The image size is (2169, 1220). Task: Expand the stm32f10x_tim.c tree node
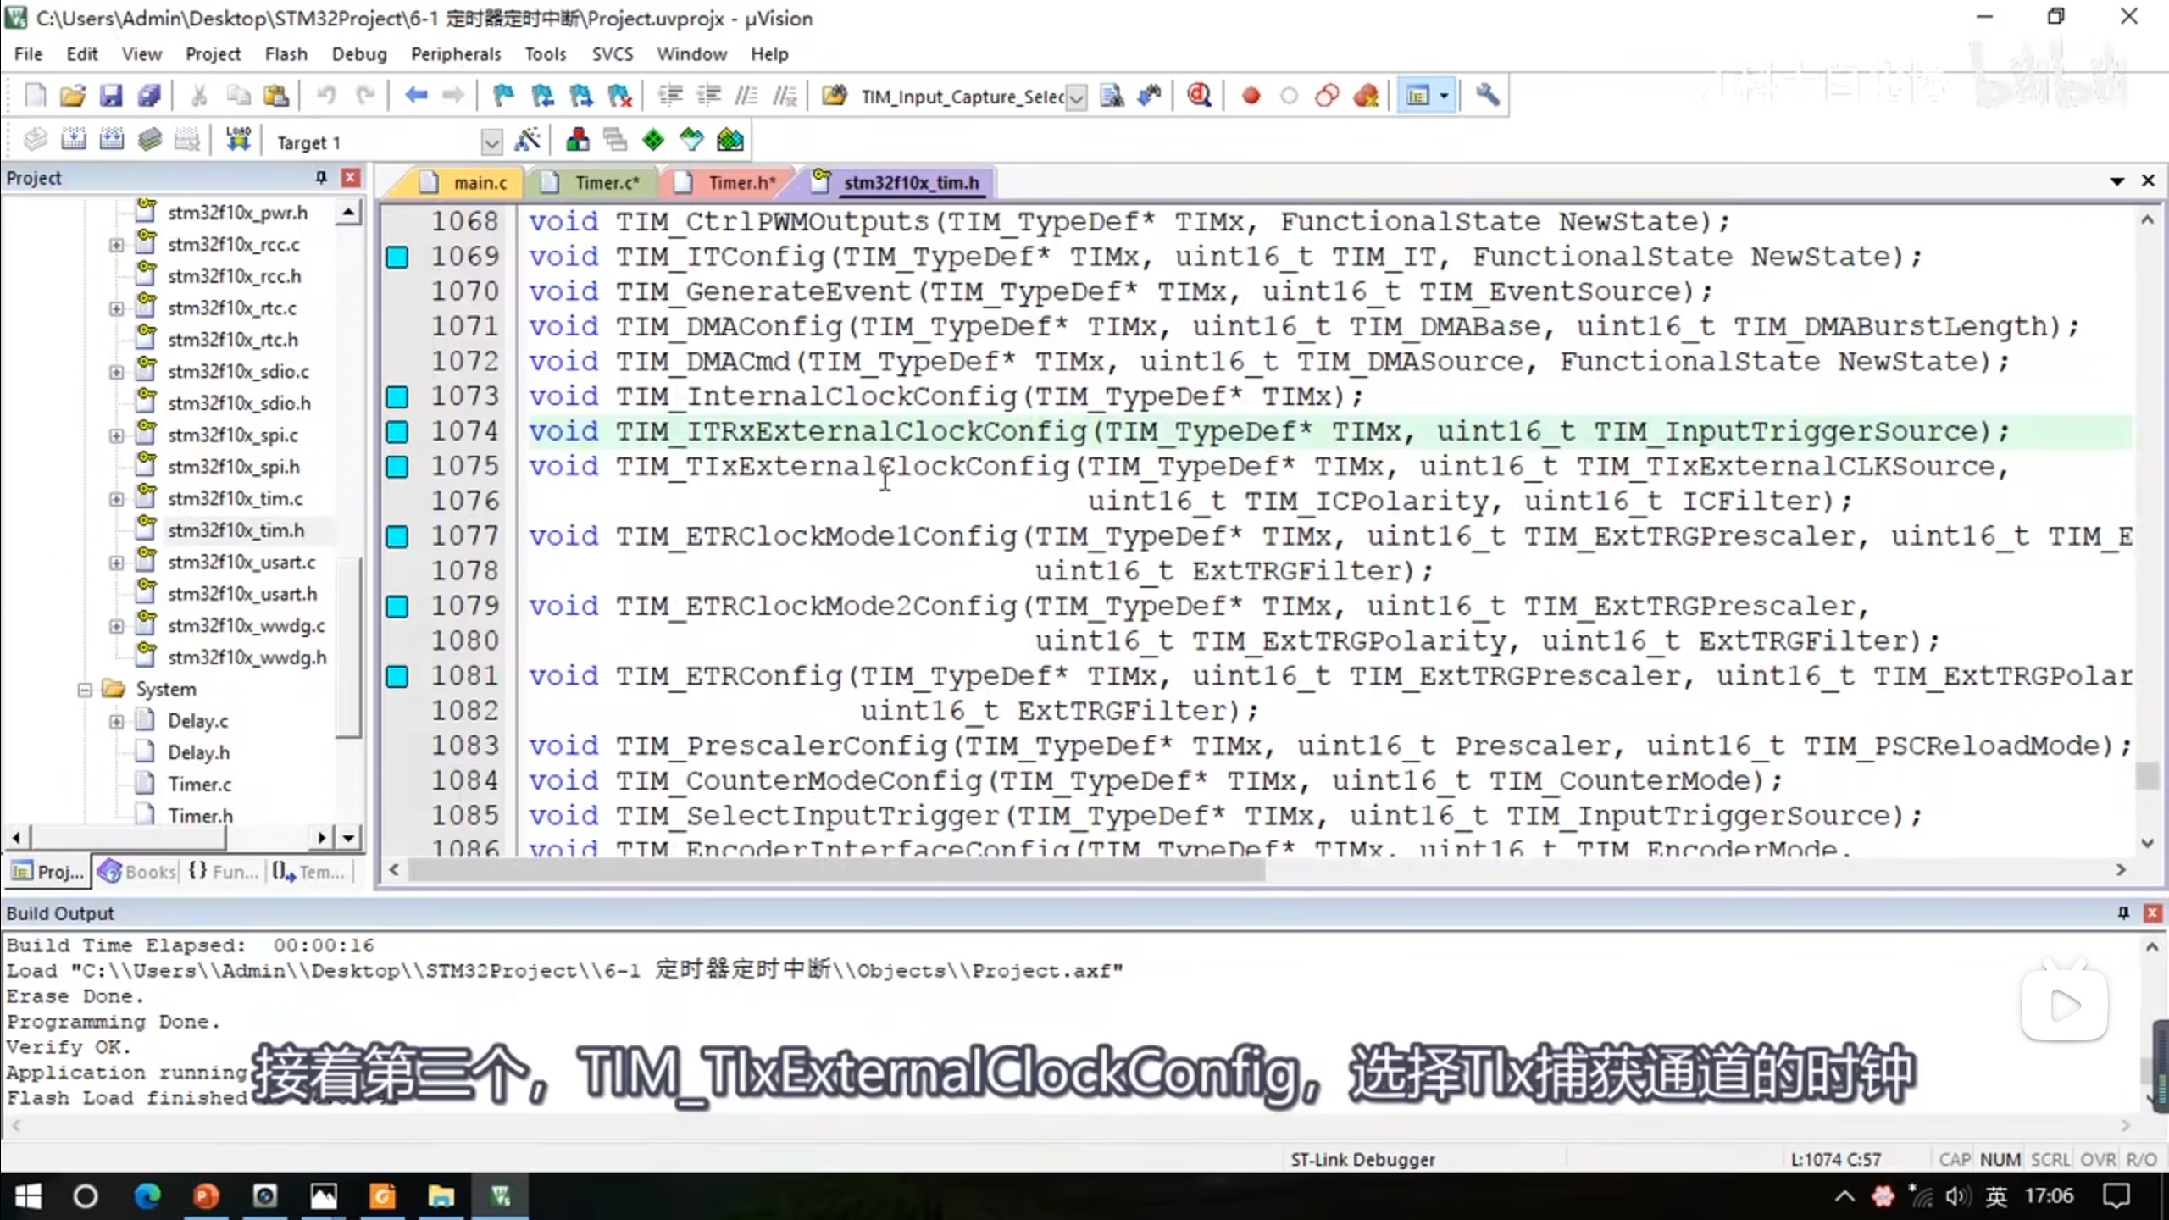(116, 499)
